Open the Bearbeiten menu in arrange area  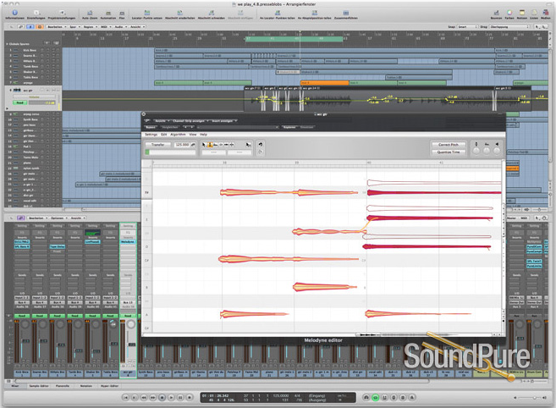(x=56, y=26)
